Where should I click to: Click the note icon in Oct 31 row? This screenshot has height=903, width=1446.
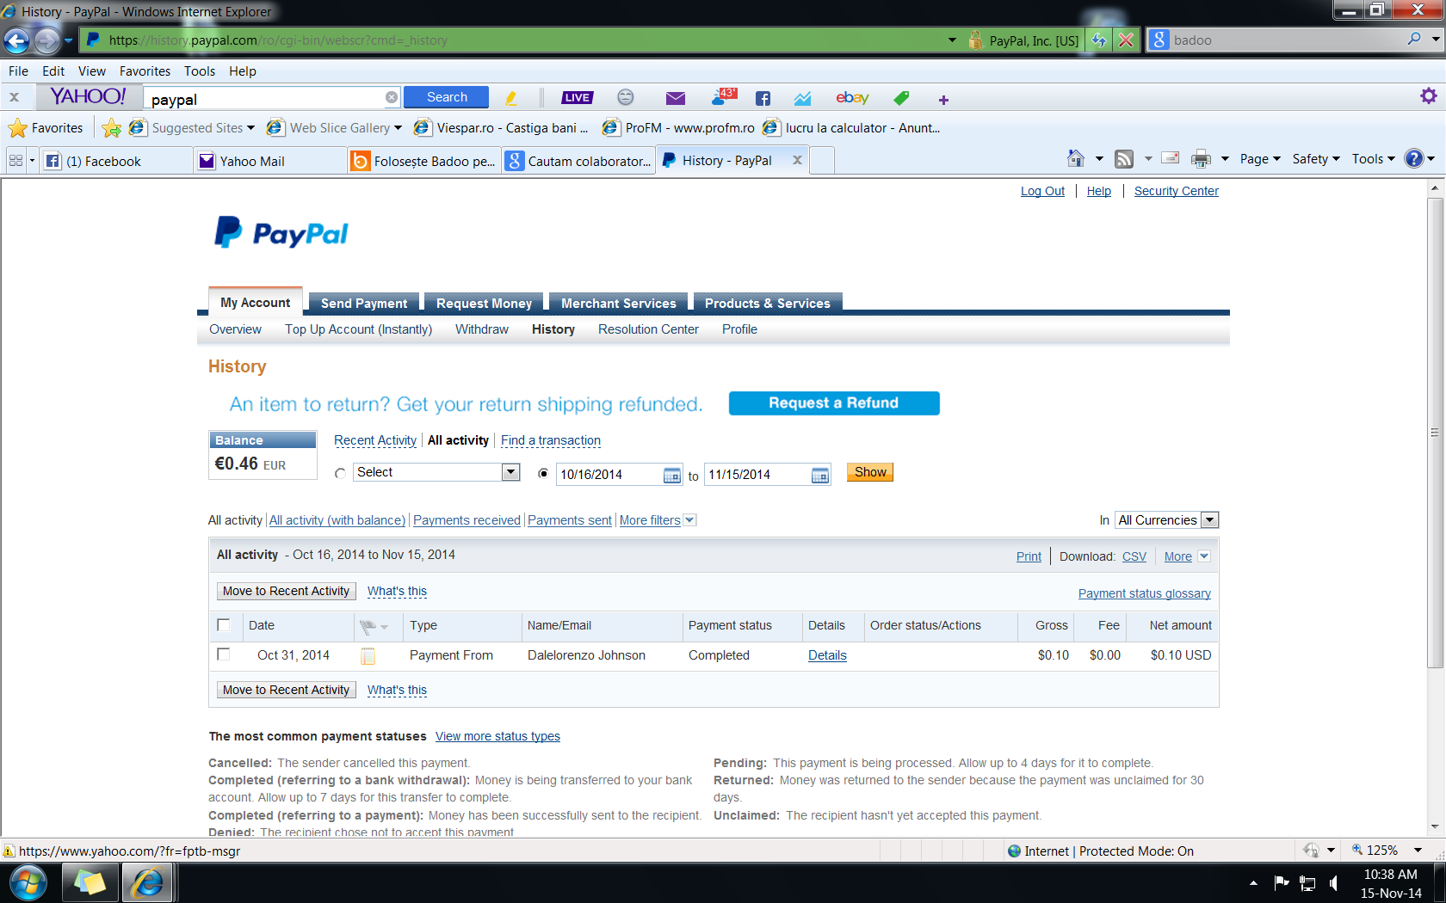tap(368, 656)
